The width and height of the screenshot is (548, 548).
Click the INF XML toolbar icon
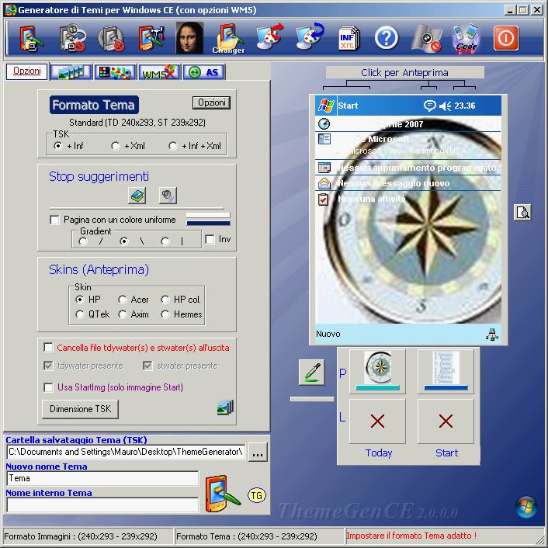pyautogui.click(x=349, y=38)
